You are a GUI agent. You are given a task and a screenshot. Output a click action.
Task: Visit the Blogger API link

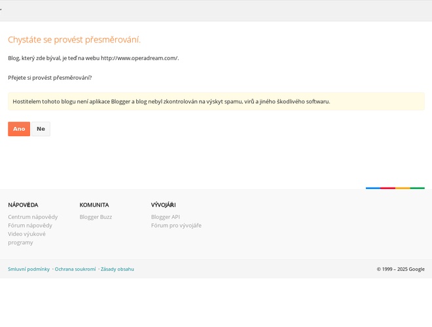pos(165,217)
